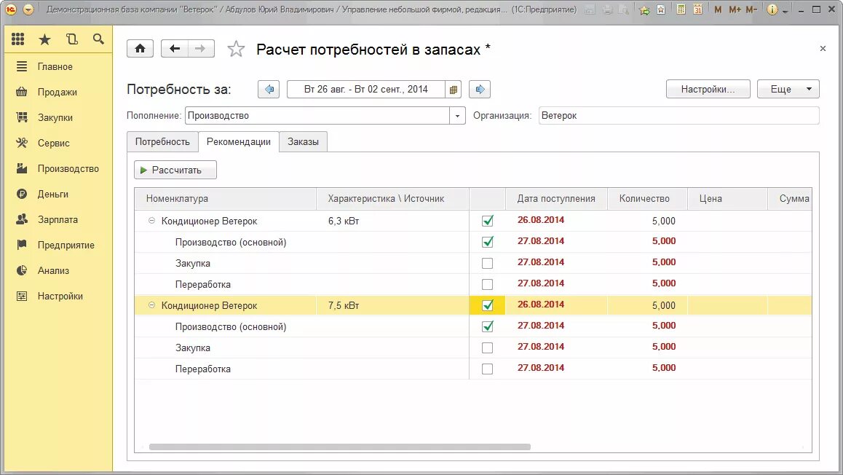Click the Количество column header
Image resolution: width=843 pixels, height=475 pixels.
[x=647, y=198]
